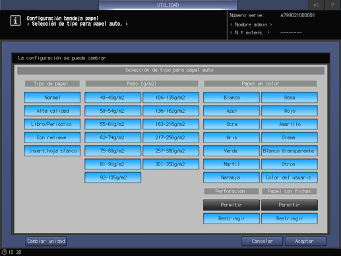The image size is (341, 256).
Task: Click the 10:20 time display
Action: coord(15,252)
